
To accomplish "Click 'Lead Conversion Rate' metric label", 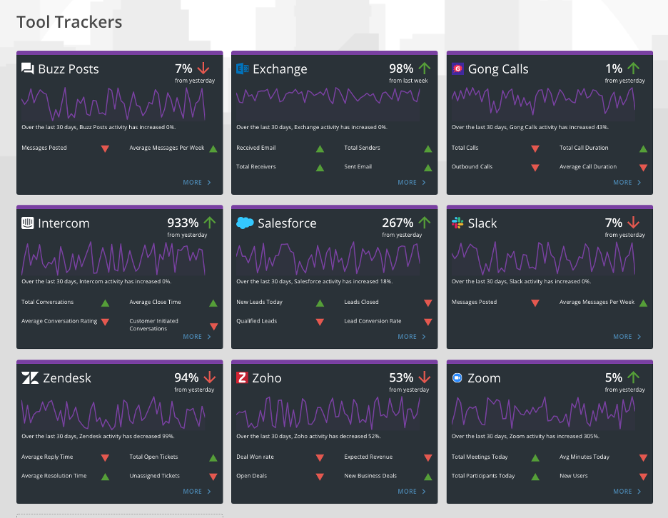I will tap(373, 321).
